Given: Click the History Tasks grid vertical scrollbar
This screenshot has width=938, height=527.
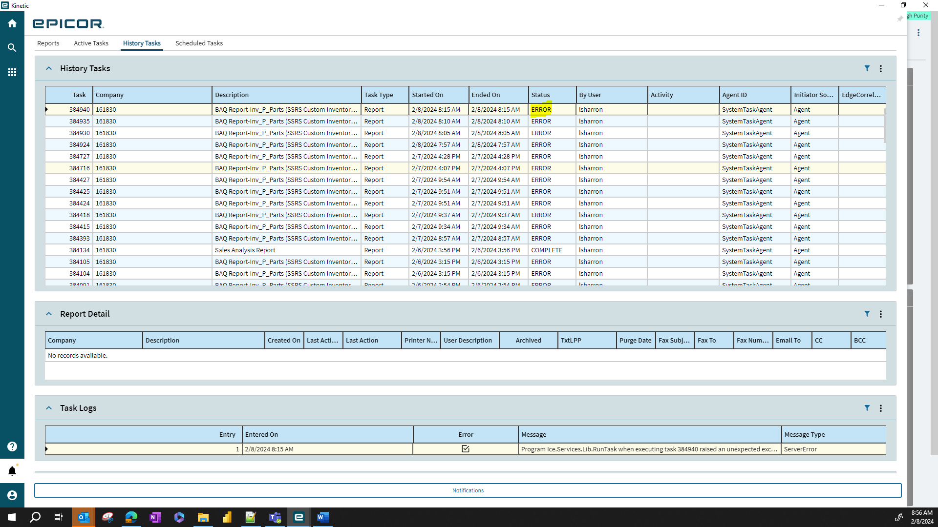Looking at the screenshot, I should 884,125.
